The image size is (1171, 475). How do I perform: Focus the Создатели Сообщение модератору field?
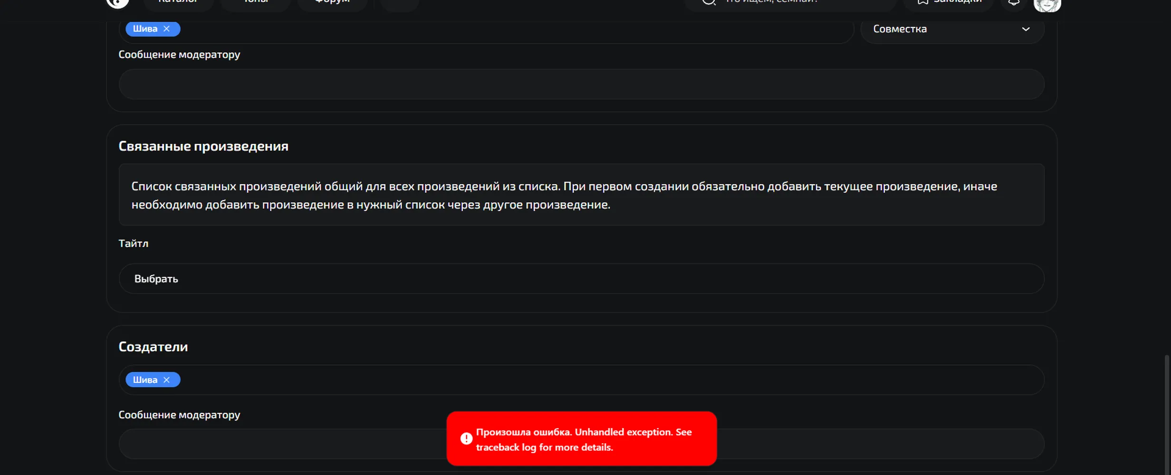(581, 444)
